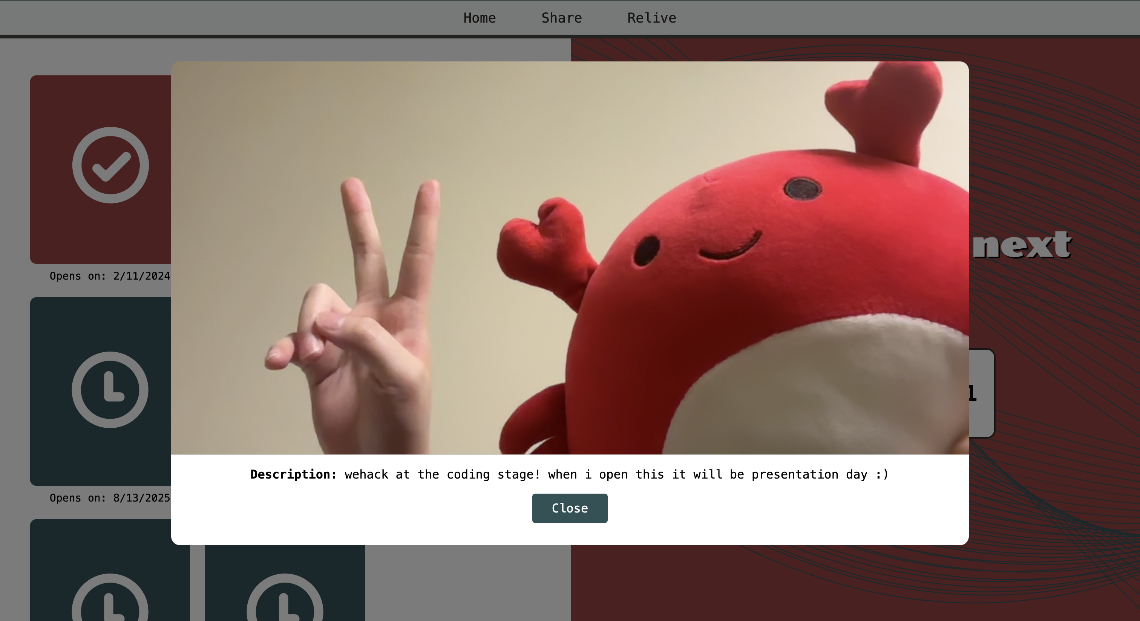Click the bold "Description:" label
The height and width of the screenshot is (621, 1140).
coord(293,474)
